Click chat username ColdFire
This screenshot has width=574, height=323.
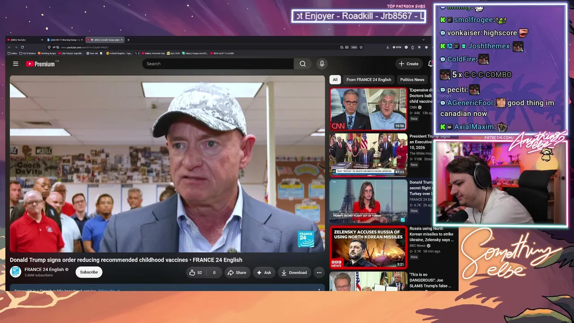[x=462, y=59]
